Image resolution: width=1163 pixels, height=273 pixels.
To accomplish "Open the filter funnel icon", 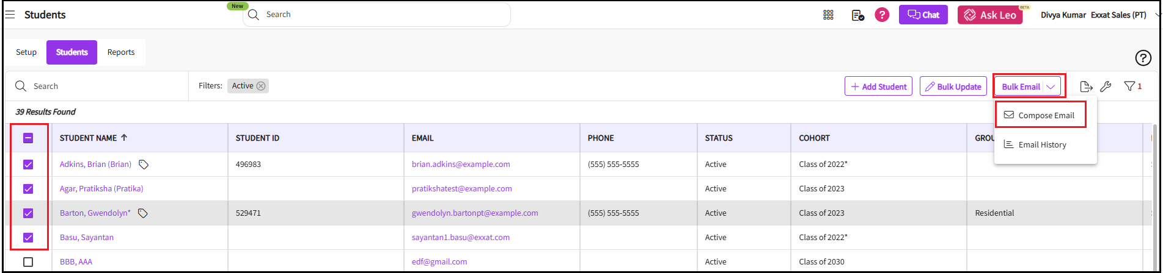I will (x=1130, y=87).
